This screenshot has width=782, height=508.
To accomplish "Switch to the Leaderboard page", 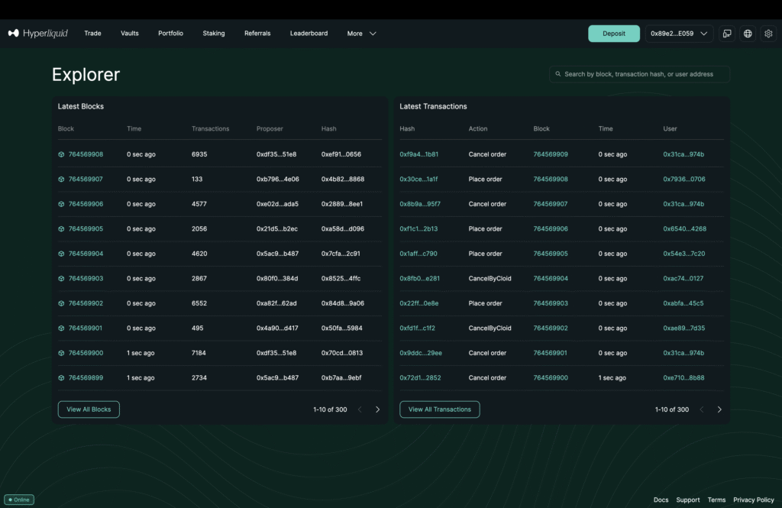I will 309,34.
